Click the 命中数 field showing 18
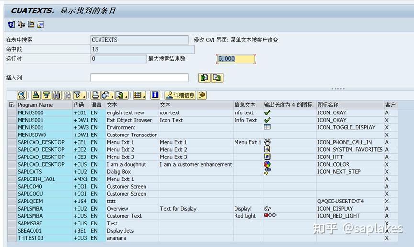414x247 pixels. point(142,49)
